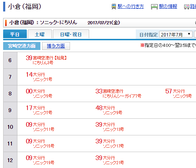Select the 平日 tab
Screen dimensions: 196x168
(15, 34)
